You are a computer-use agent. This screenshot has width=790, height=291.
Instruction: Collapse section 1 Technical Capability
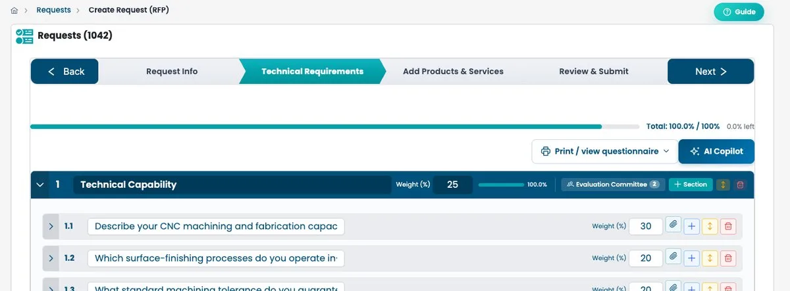[x=40, y=185]
